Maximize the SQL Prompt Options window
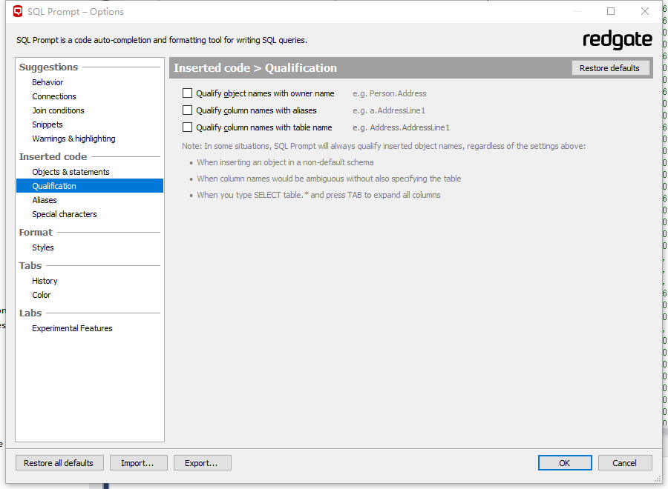Image resolution: width=668 pixels, height=489 pixels. (x=611, y=11)
